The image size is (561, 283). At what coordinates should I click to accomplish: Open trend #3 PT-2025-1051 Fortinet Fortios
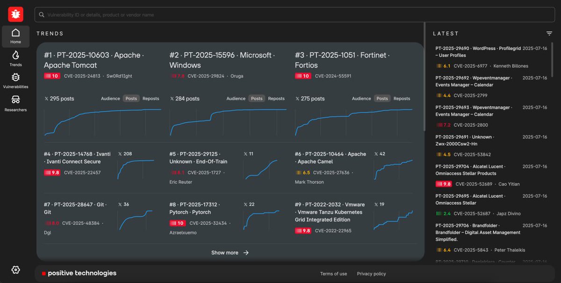click(343, 60)
